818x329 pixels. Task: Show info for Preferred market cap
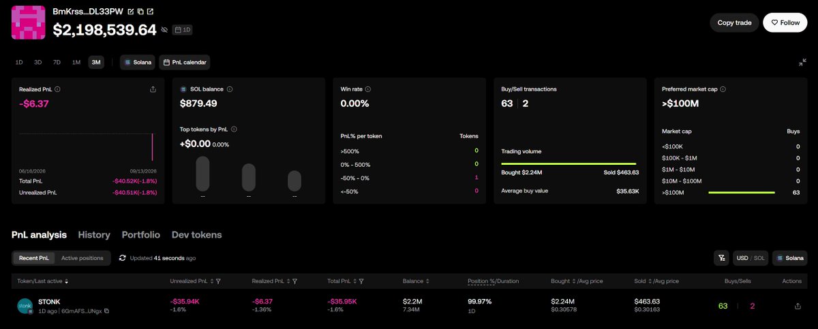[x=722, y=89]
